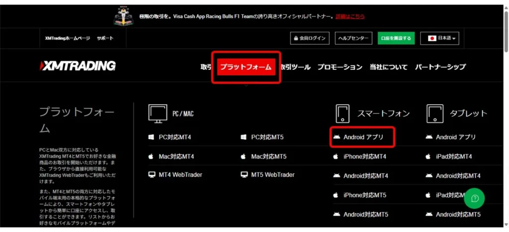Open the PC対応MT5 link
Viewport: 509px width, 232px height.
point(267,137)
